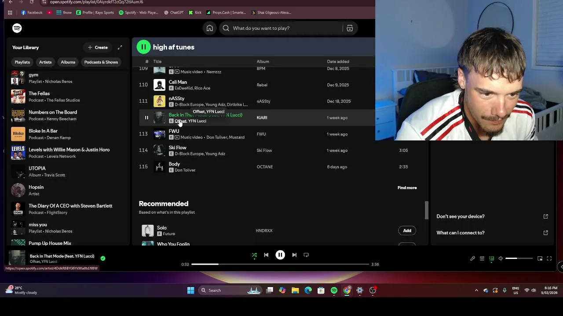Screen dimensions: 563x316
Task: Open Ski Flow track title
Action: pyautogui.click(x=177, y=147)
